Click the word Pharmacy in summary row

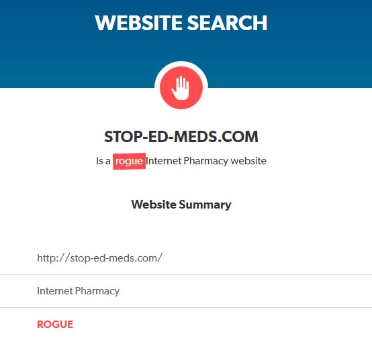[x=97, y=291]
